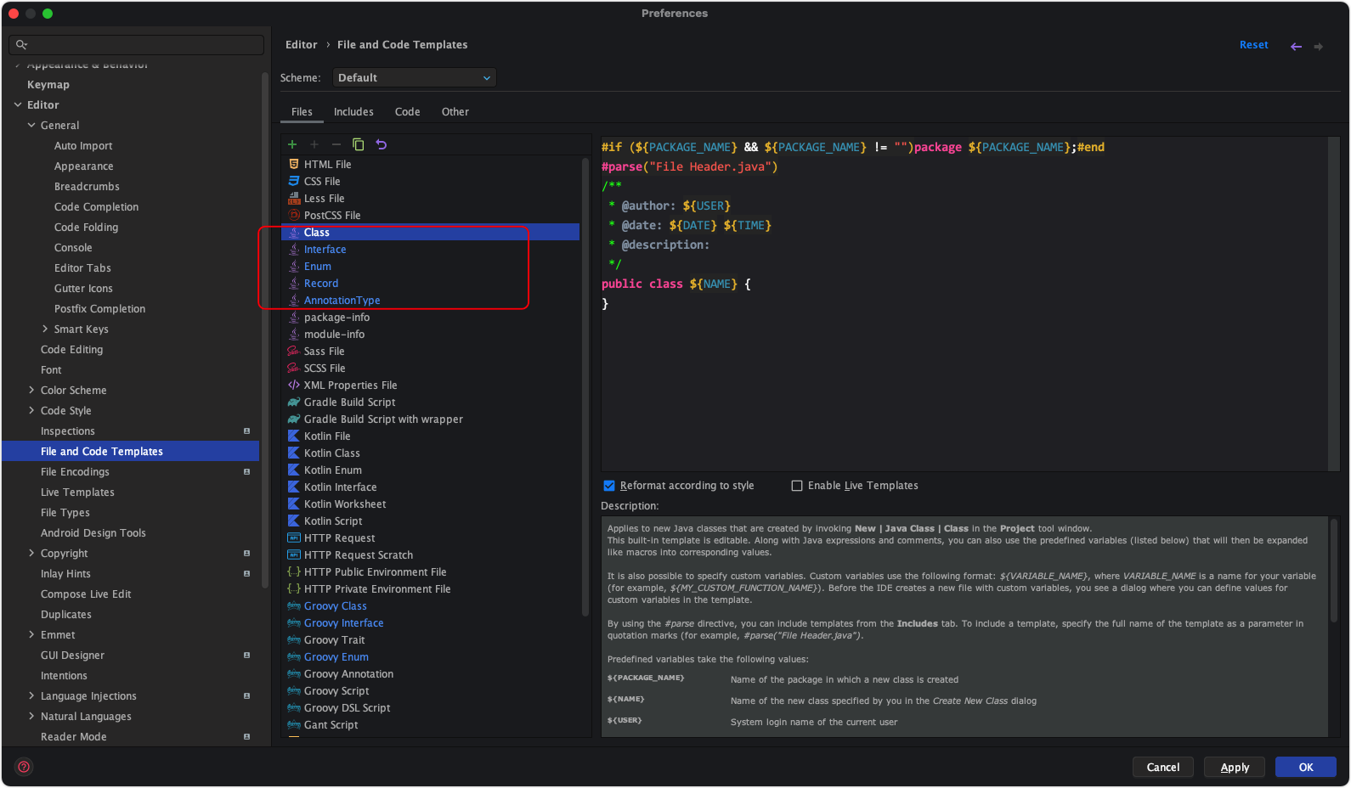Click the help question mark icon

coord(24,767)
